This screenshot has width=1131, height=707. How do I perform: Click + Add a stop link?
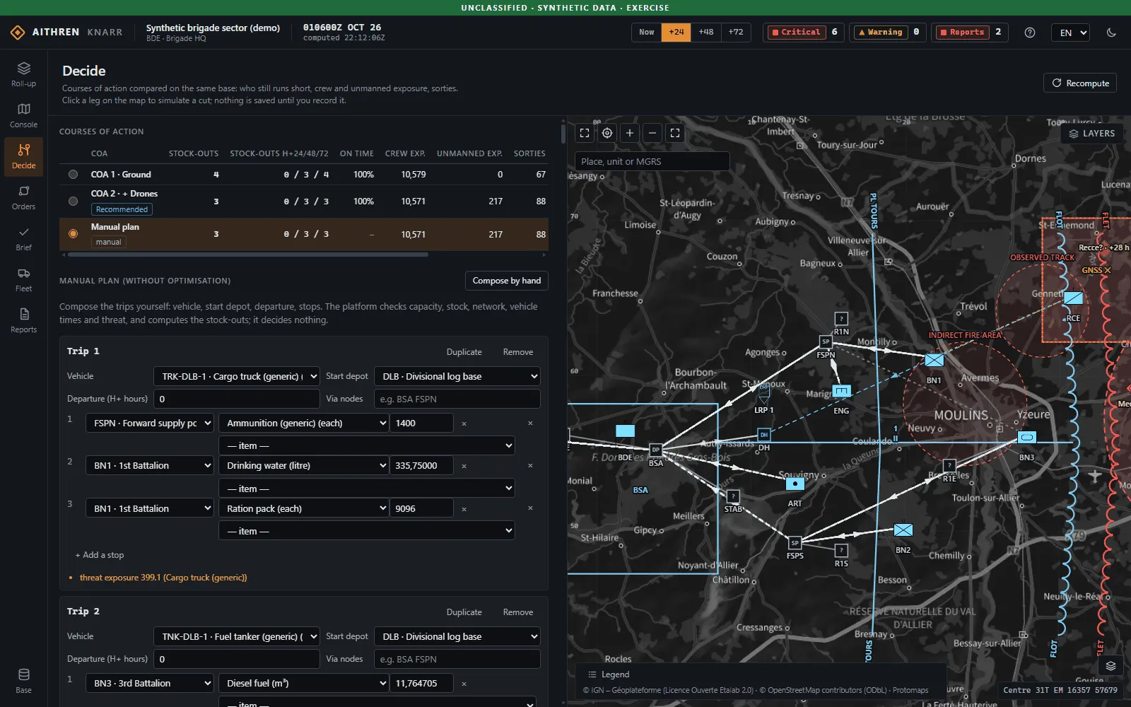click(x=100, y=555)
